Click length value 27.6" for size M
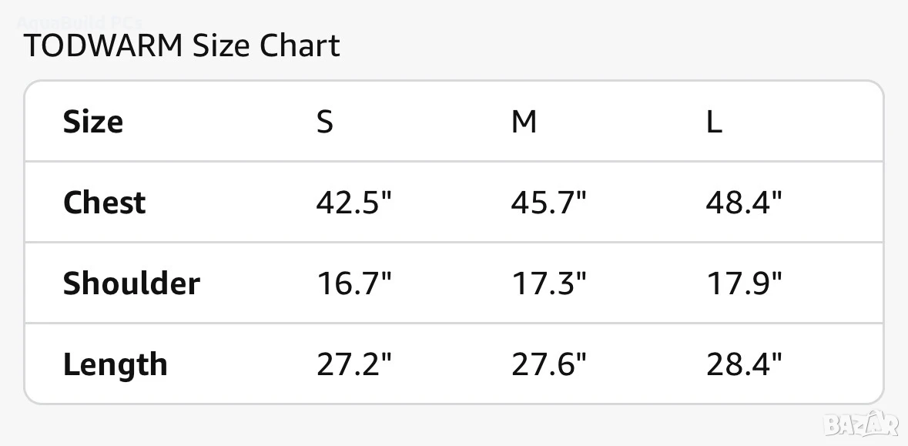This screenshot has width=908, height=446. 548,365
